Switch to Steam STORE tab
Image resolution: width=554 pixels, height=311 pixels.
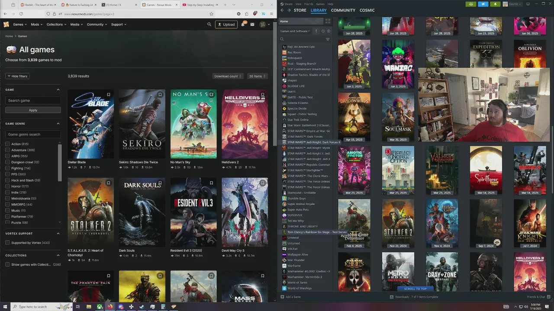[x=300, y=10]
